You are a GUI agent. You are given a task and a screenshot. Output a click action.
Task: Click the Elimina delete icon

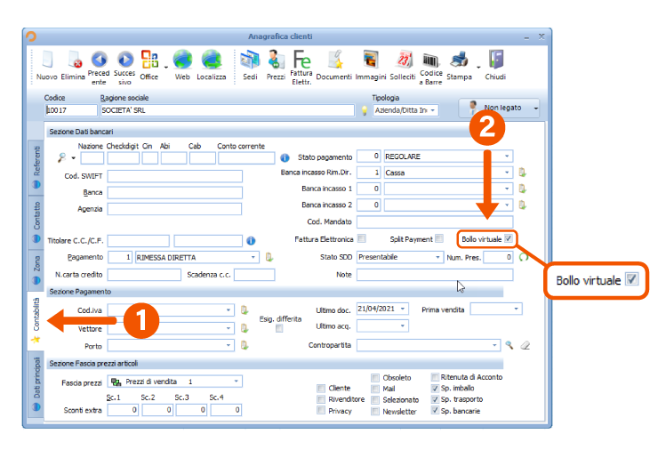[x=75, y=60]
